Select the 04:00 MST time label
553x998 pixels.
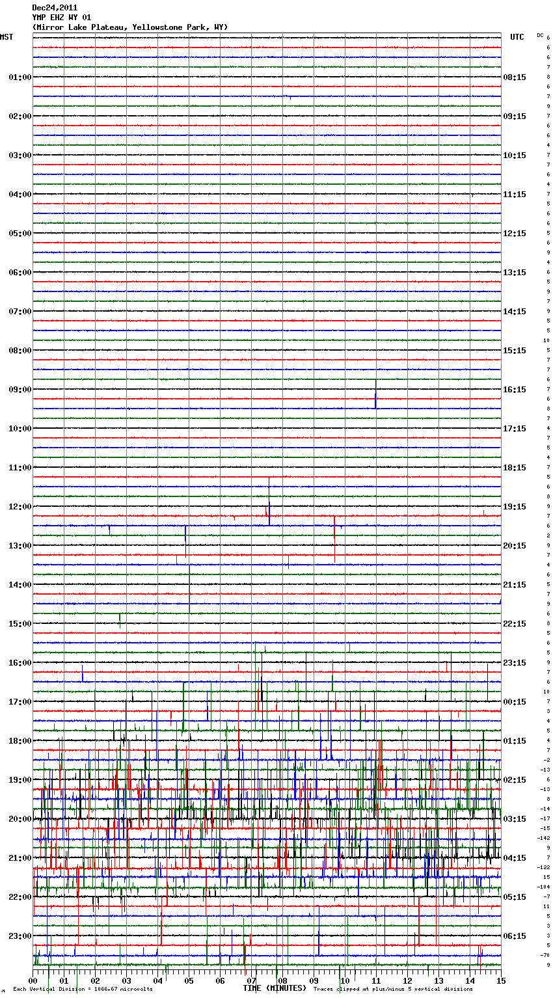[x=20, y=195]
